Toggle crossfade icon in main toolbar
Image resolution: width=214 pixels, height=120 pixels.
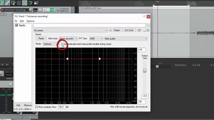click(7, 3)
